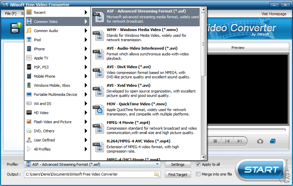Click the User Defined person icon

(29, 140)
